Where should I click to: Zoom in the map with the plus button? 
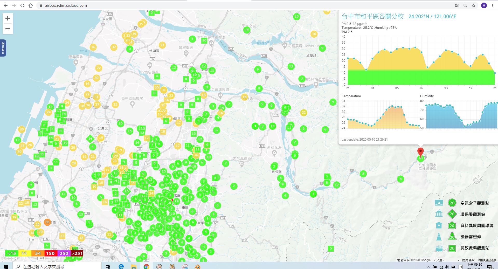[x=8, y=18]
